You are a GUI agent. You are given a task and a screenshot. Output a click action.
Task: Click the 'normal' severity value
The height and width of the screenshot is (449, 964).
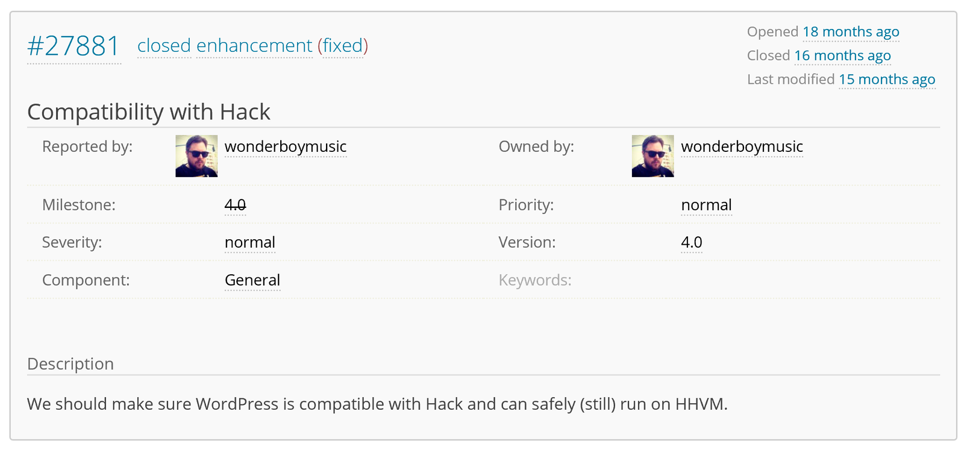pos(250,242)
